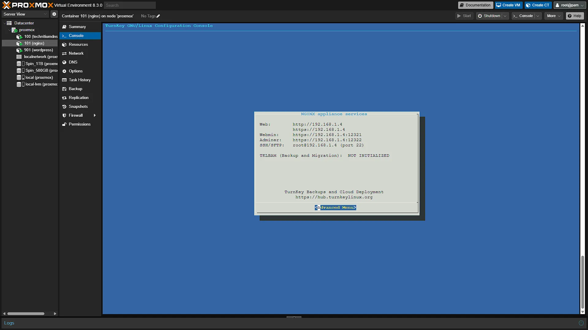
Task: Click the Shutdown button
Action: click(x=489, y=16)
